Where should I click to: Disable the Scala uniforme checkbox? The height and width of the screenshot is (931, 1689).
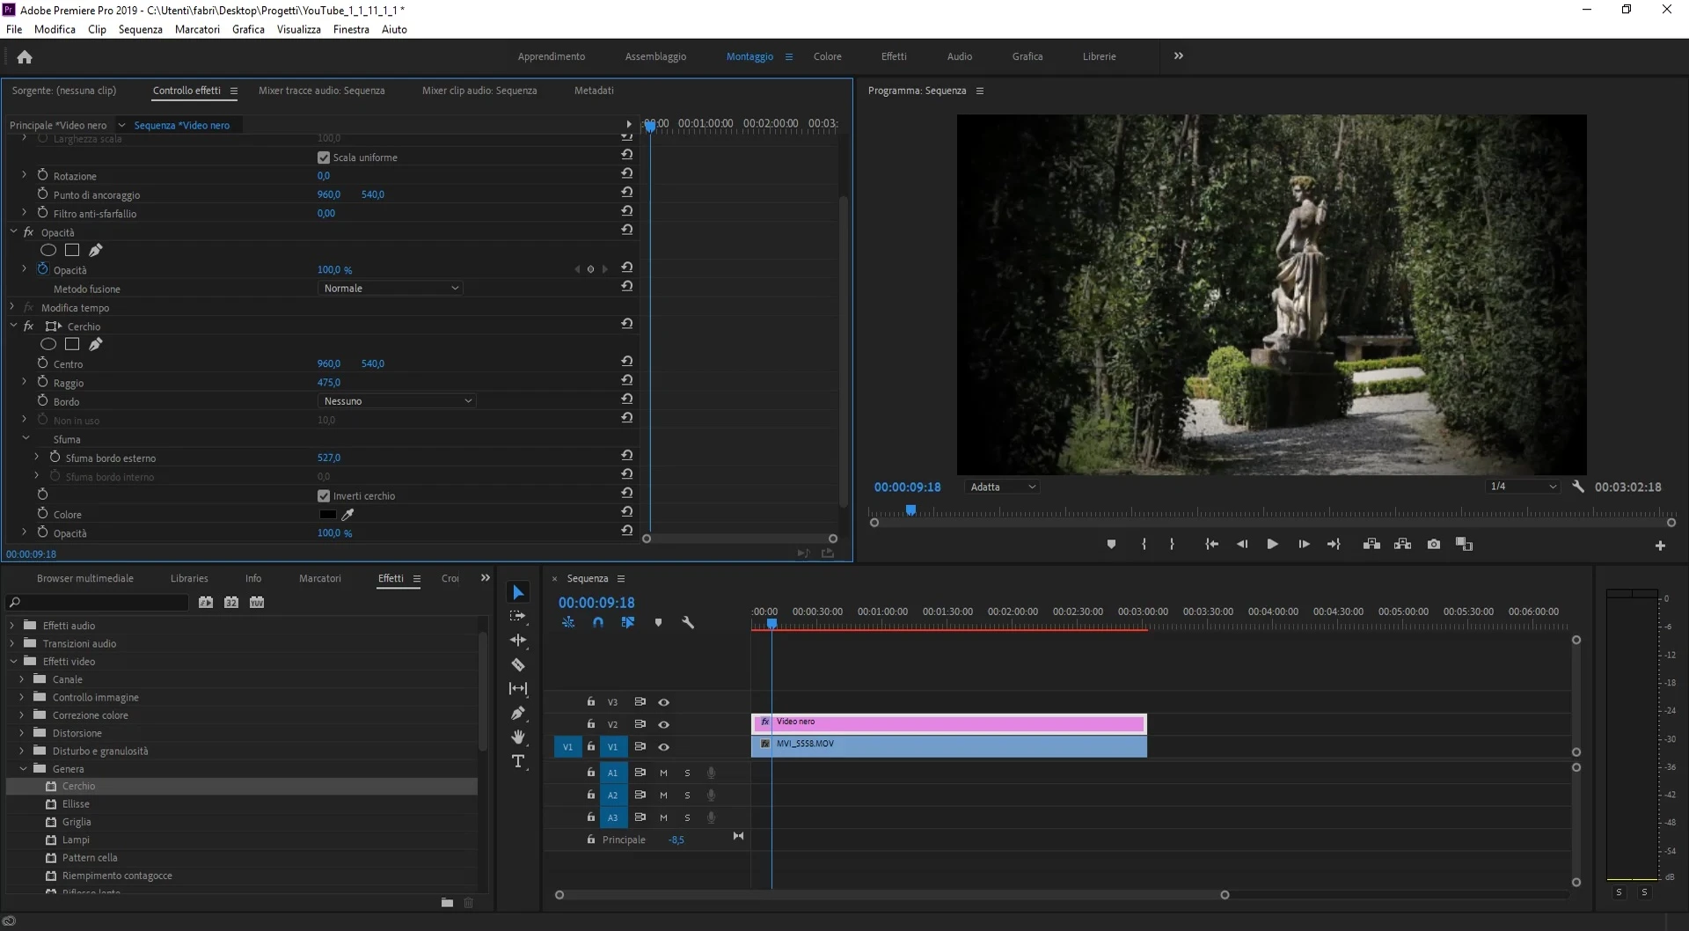[324, 158]
